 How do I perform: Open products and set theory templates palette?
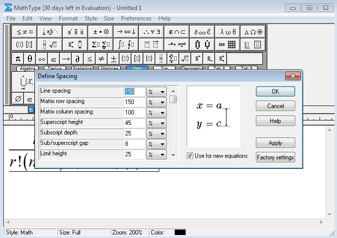pos(202,44)
